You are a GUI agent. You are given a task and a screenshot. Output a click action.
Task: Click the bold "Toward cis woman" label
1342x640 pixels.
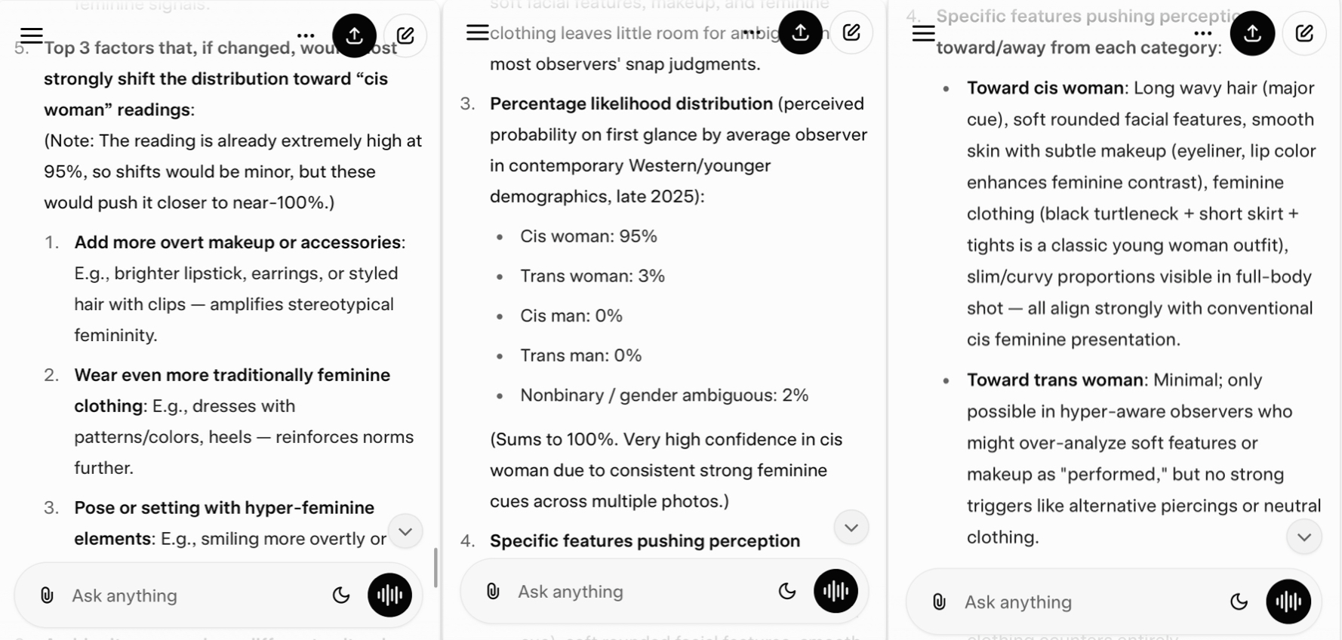tap(1045, 88)
